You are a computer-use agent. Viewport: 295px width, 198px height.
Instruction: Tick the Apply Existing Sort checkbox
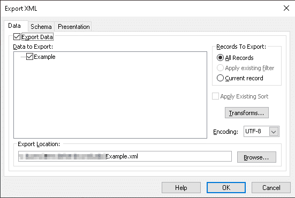215,96
